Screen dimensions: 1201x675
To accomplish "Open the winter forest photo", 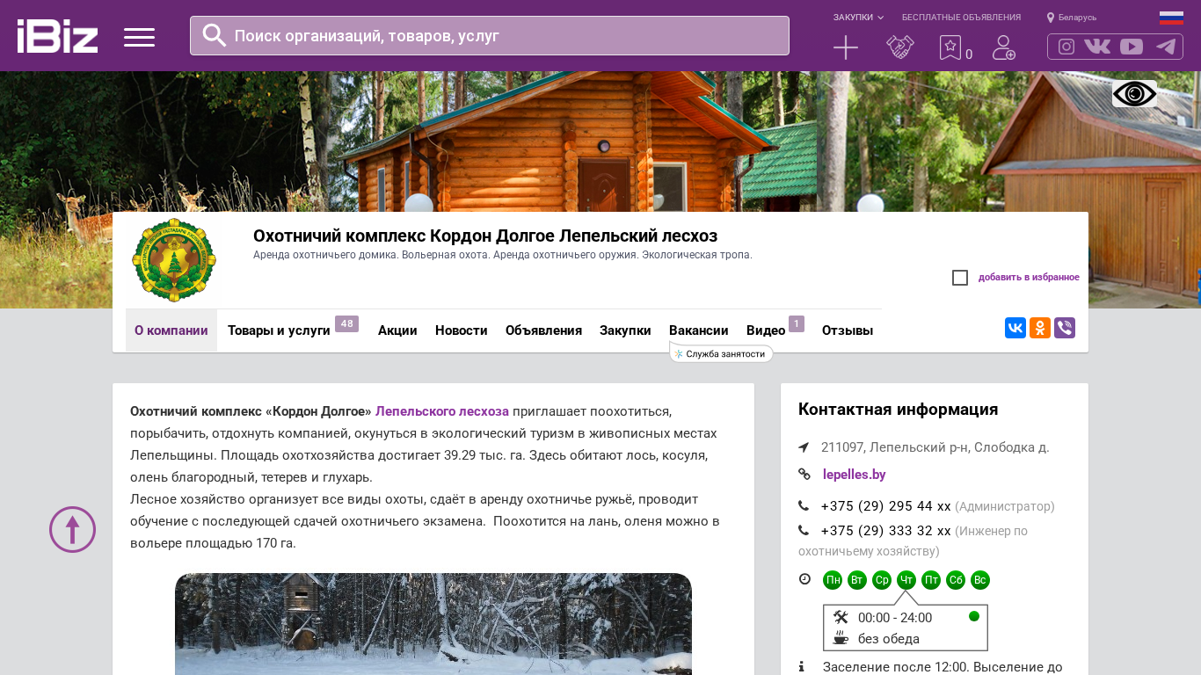I will 433,624.
